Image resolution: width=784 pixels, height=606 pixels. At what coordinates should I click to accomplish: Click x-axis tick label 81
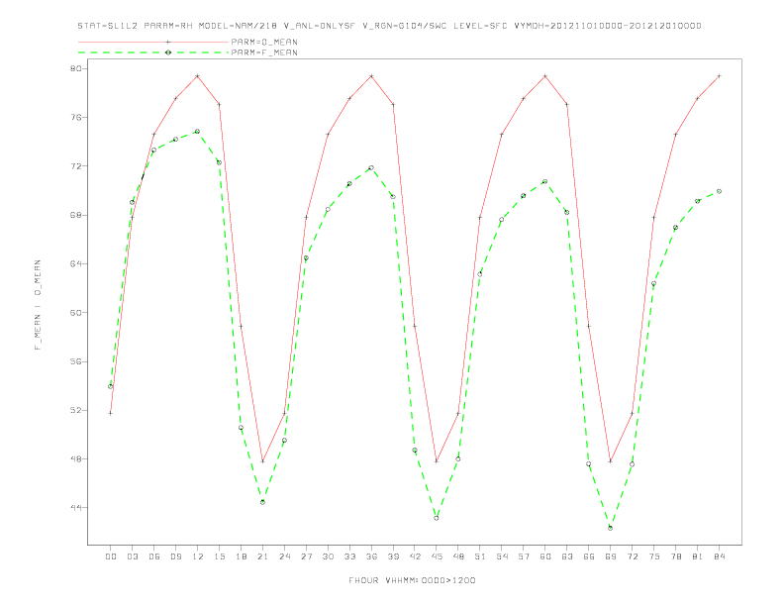coord(698,556)
